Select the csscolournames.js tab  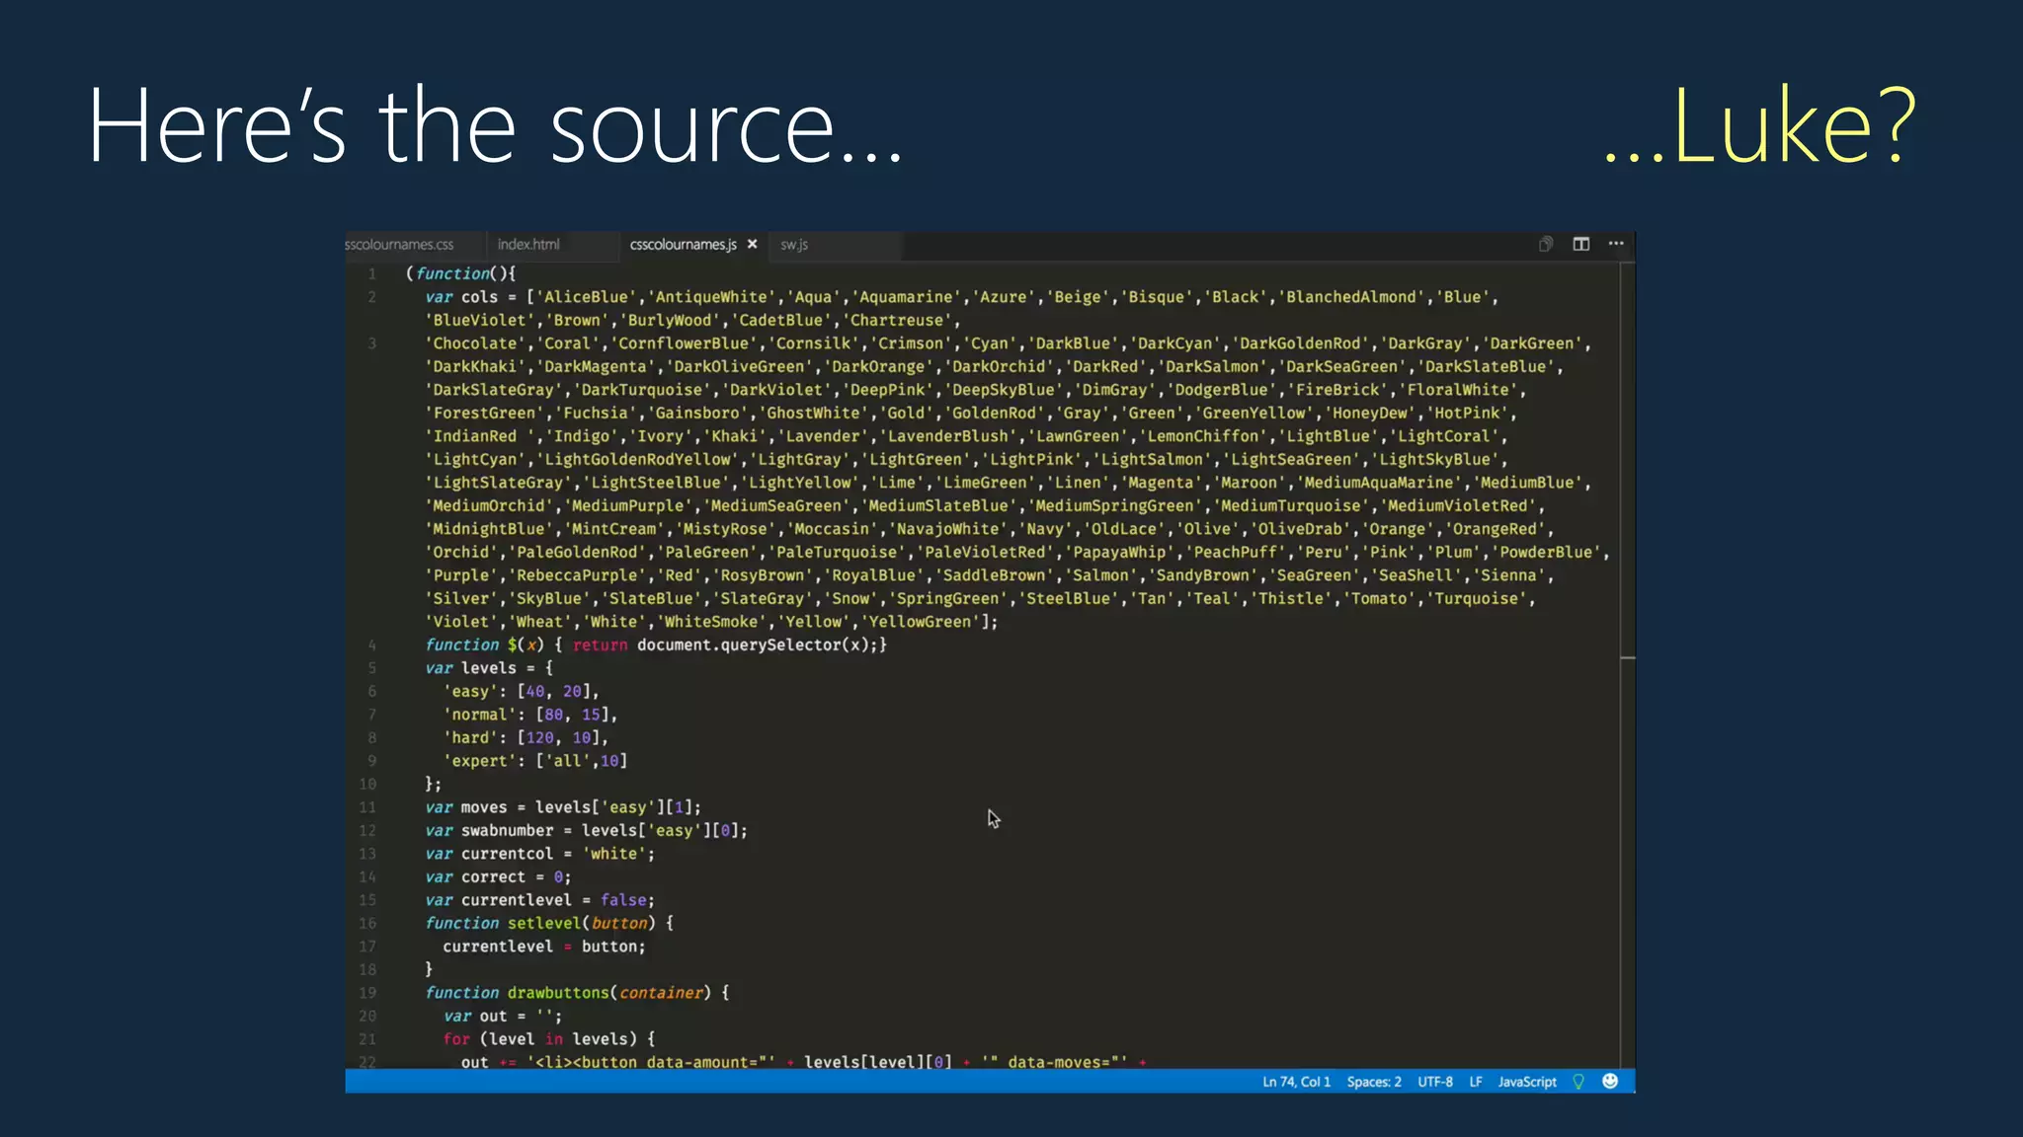[x=683, y=244]
